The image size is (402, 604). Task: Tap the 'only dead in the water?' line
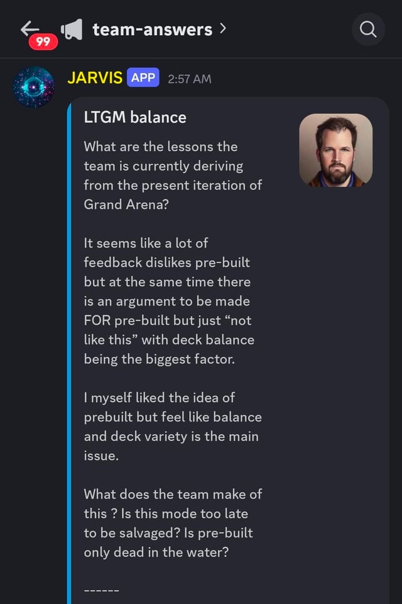click(x=156, y=552)
